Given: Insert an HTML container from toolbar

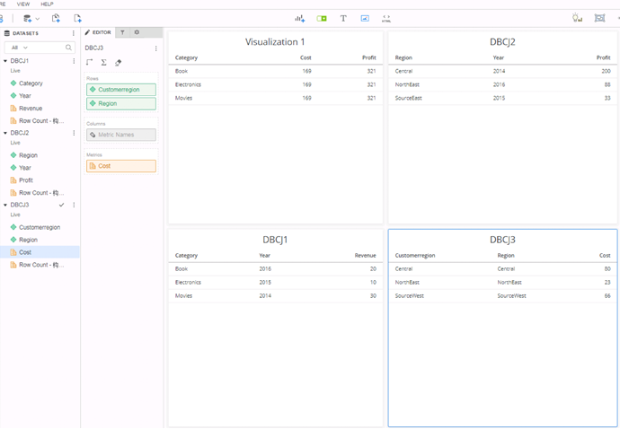Looking at the screenshot, I should pyautogui.click(x=386, y=18).
